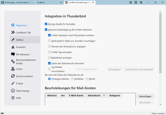Open the Synchronisation settings section
Screen dimensions: 166x115
tap(25, 76)
